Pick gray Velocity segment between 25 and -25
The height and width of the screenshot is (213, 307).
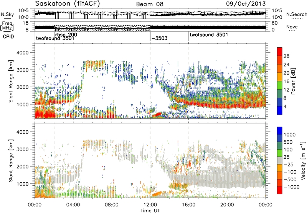280,161
